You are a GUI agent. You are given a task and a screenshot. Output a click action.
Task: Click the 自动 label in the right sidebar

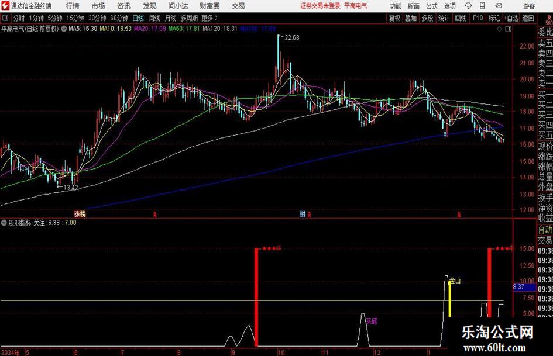(545, 230)
